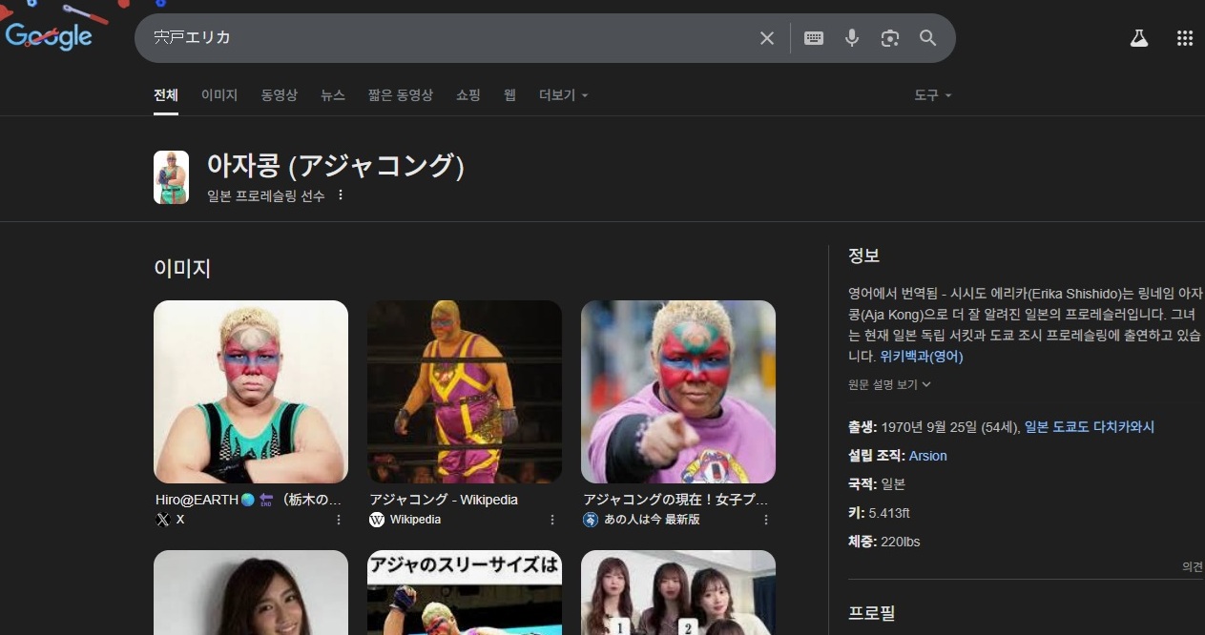This screenshot has width=1205, height=635.
Task: Open options menu for the Wikipedia image result
Action: click(x=552, y=520)
